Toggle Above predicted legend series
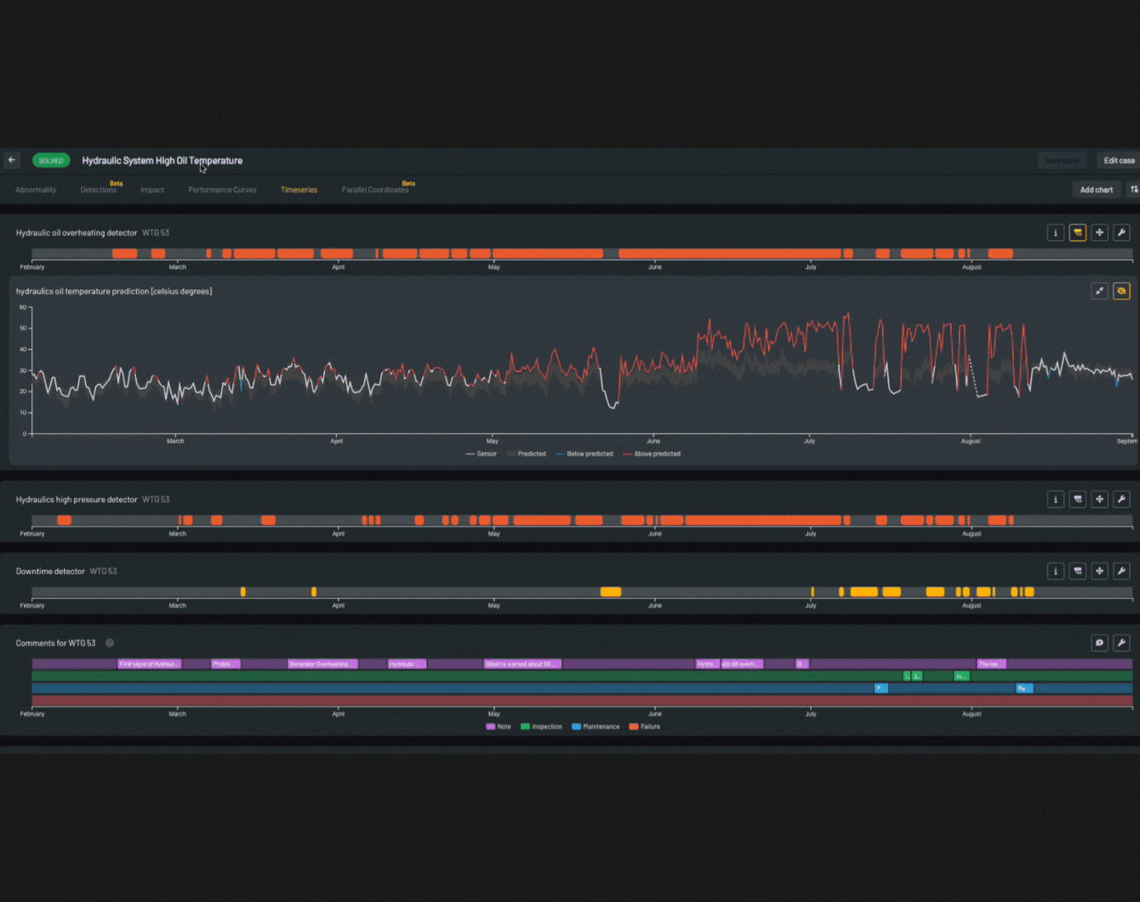1140x902 pixels. 652,454
